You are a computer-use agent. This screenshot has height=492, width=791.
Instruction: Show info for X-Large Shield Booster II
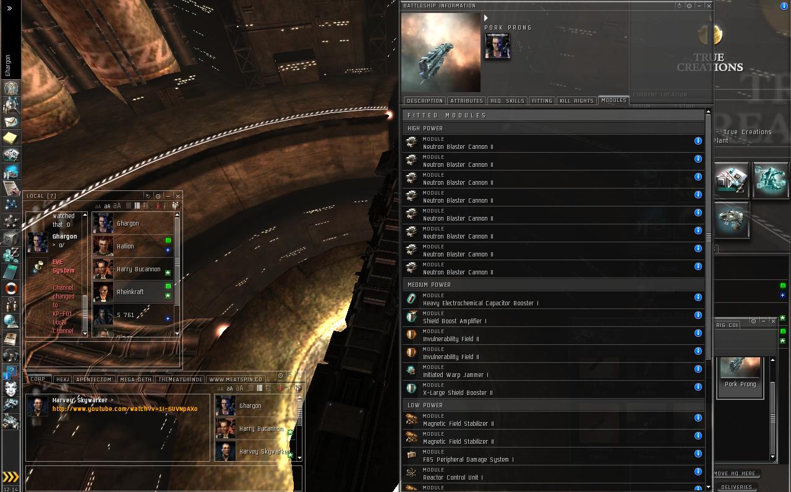click(698, 387)
